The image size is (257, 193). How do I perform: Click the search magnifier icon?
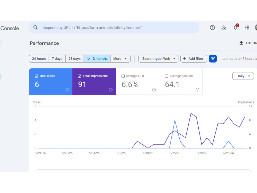tap(35, 28)
